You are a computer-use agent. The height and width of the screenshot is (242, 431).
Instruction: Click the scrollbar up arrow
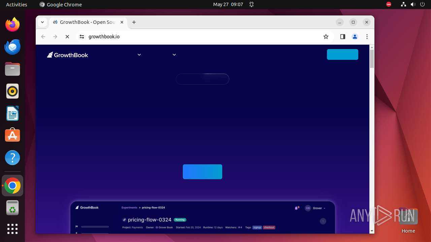[x=372, y=47]
